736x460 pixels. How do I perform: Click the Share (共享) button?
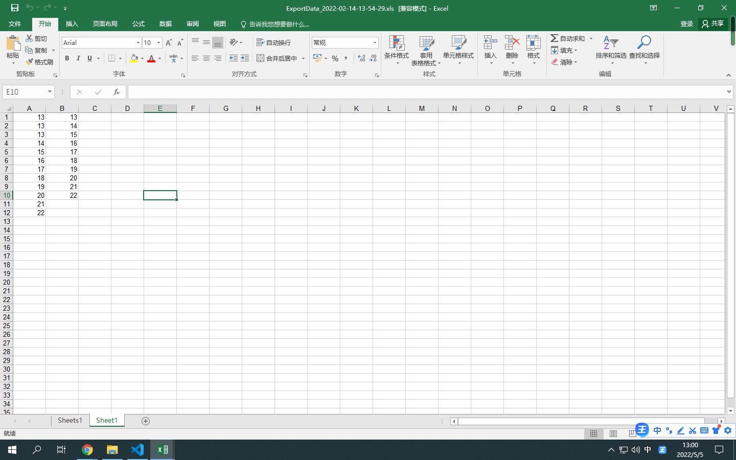[x=713, y=24]
